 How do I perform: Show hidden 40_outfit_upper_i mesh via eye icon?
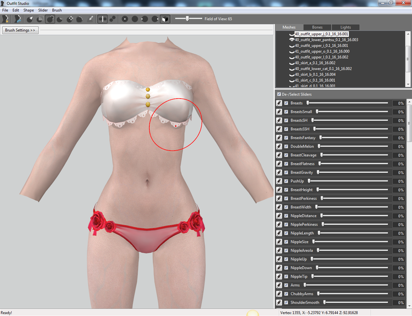(292, 46)
